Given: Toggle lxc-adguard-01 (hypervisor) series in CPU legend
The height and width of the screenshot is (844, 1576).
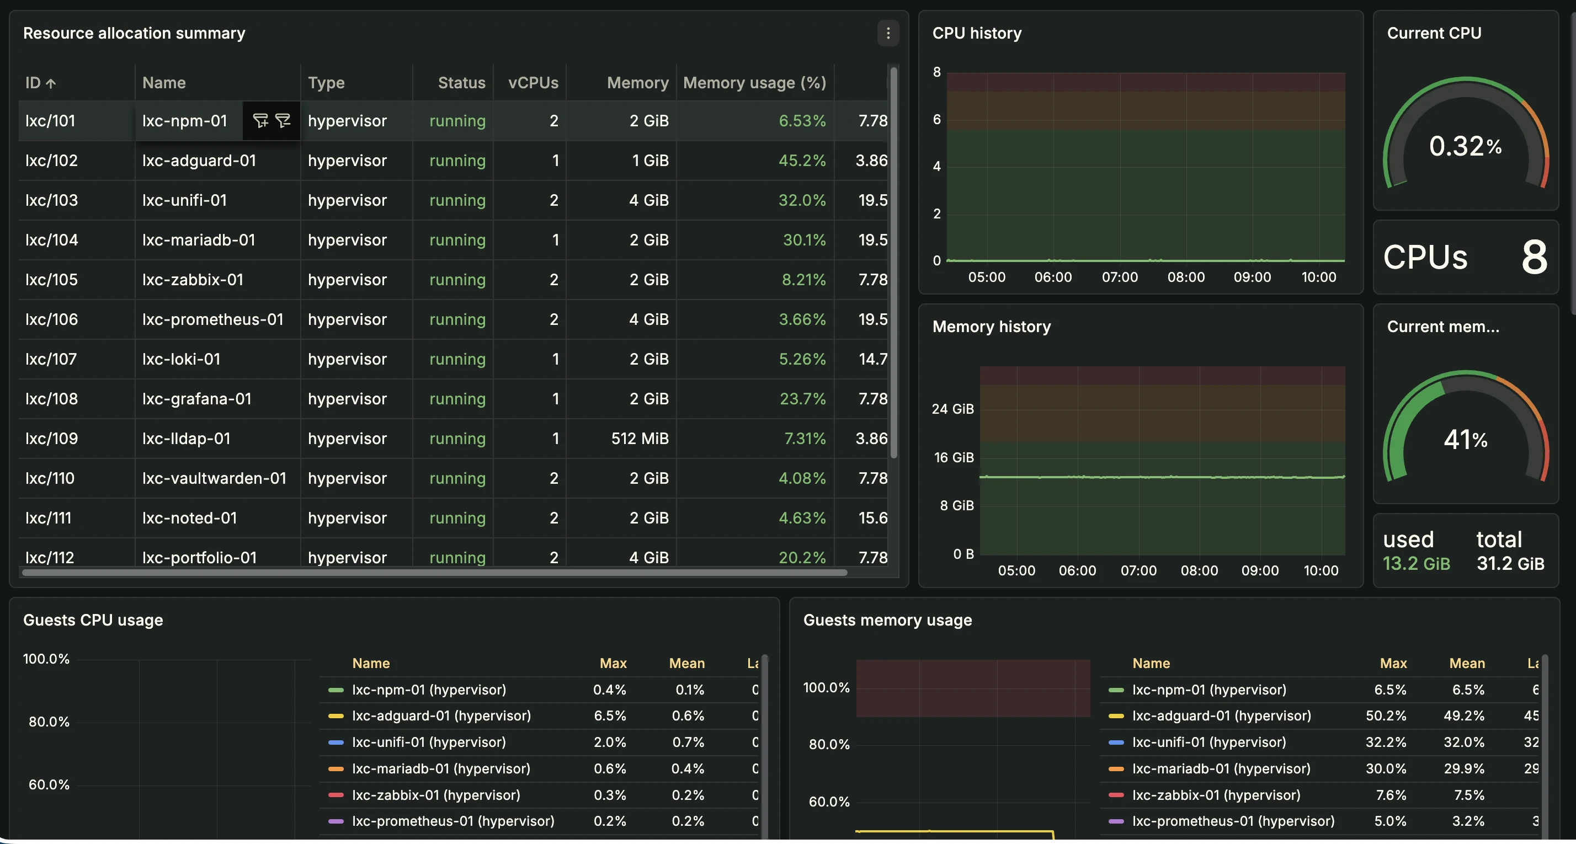Looking at the screenshot, I should [x=441, y=716].
